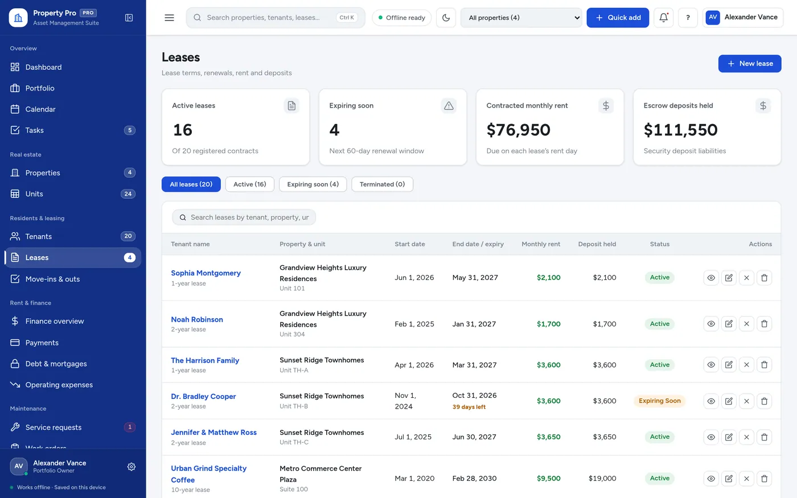Collapse the sidebar panel icon
Image resolution: width=797 pixels, height=498 pixels.
[129, 18]
